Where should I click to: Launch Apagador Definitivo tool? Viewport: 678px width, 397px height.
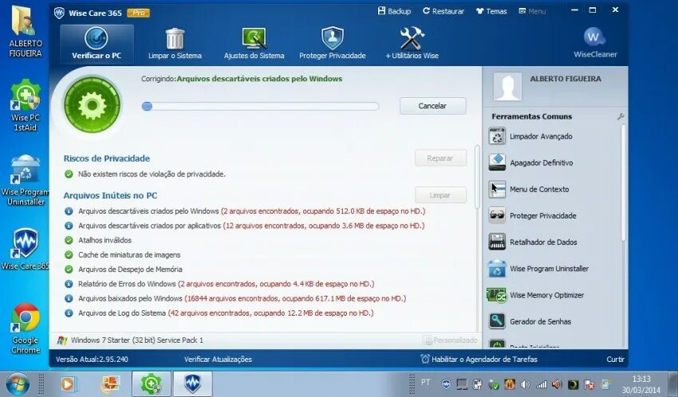click(x=530, y=163)
